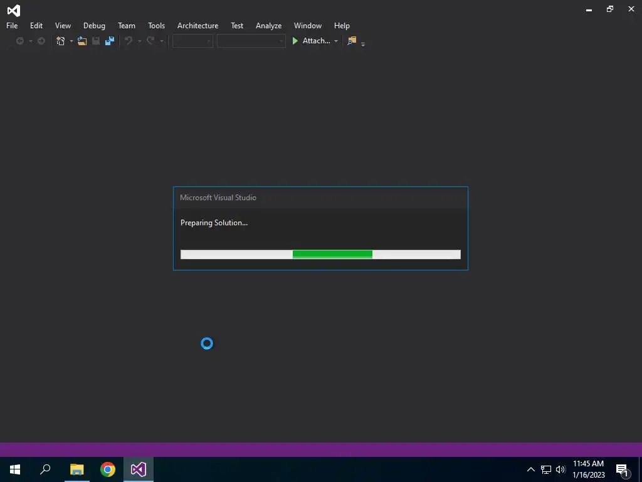The height and width of the screenshot is (482, 642).
Task: Open the Test menu
Action: coord(236,25)
